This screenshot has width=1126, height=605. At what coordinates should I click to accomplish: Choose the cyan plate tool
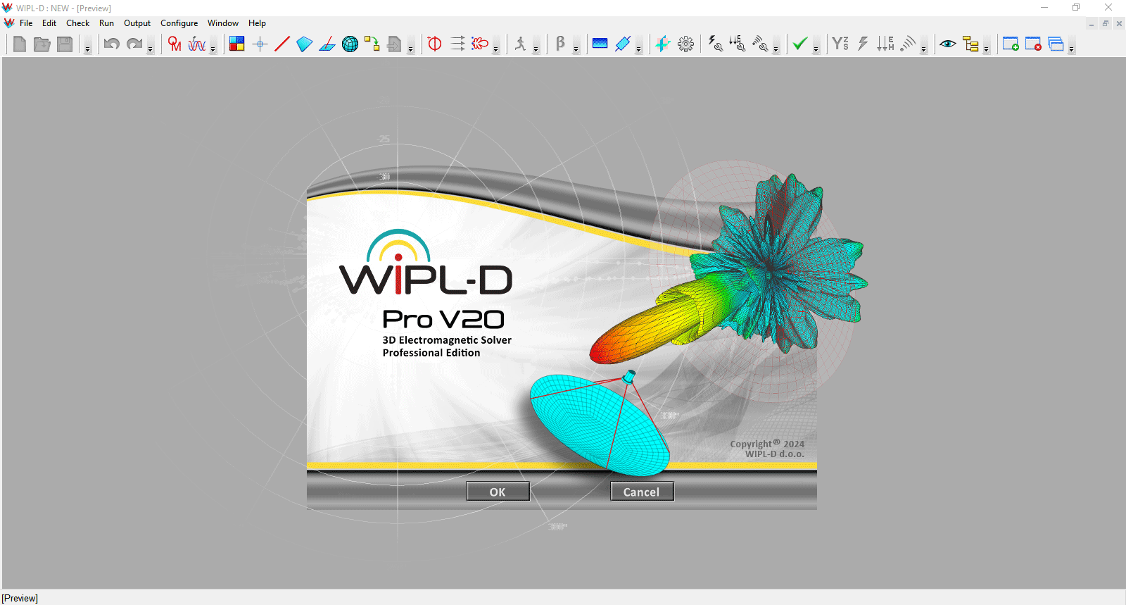(305, 44)
